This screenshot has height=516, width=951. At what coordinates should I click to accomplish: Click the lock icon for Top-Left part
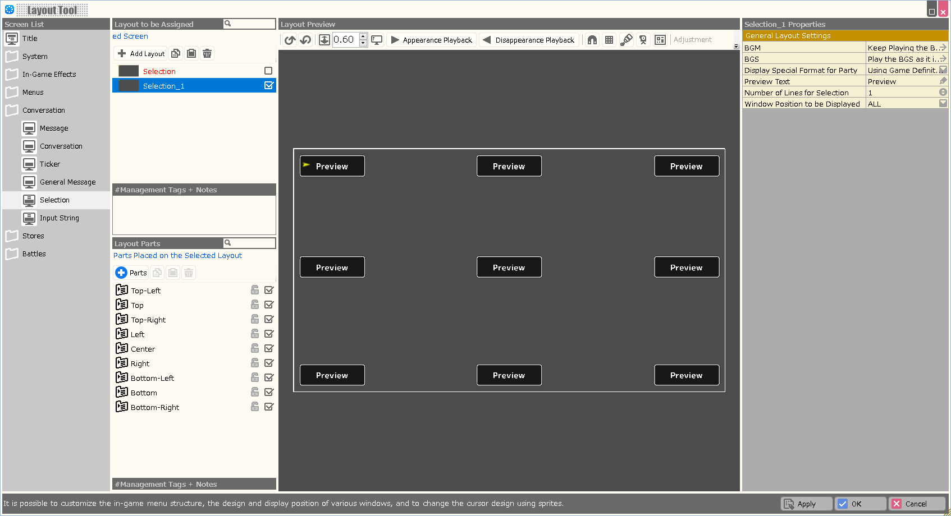pyautogui.click(x=255, y=290)
